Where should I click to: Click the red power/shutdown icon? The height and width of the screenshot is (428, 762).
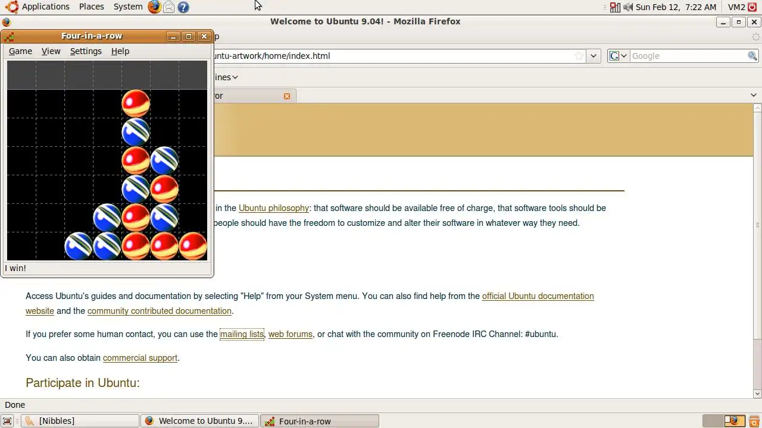[x=752, y=7]
